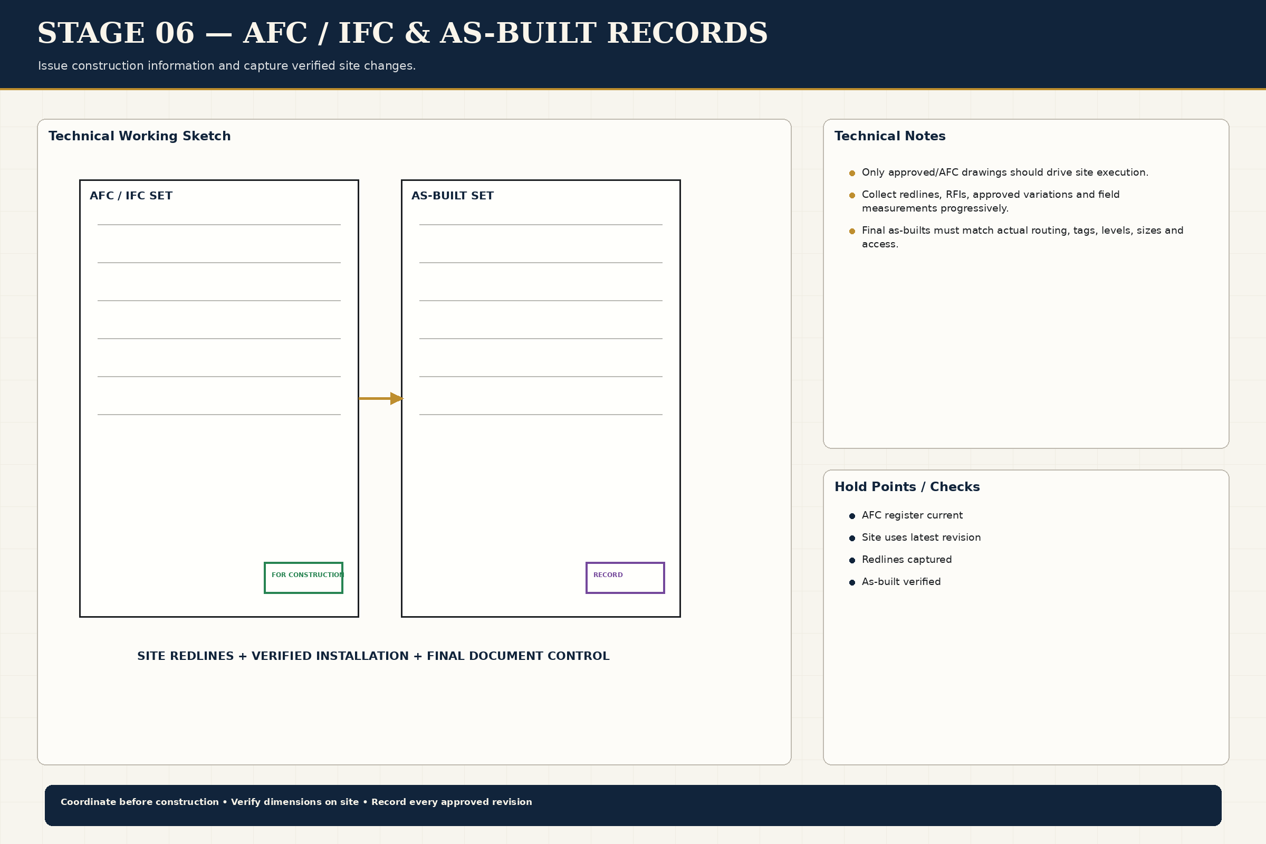Click the caption 'SITE REDLINES + VERIFIED INSTALLATION + FINAL DOCUMENT CONTROL'
Screen dimensions: 1266x844
pyautogui.click(x=373, y=656)
